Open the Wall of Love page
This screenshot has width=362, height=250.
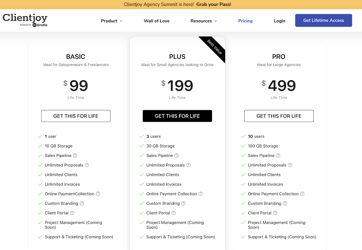[x=156, y=21]
